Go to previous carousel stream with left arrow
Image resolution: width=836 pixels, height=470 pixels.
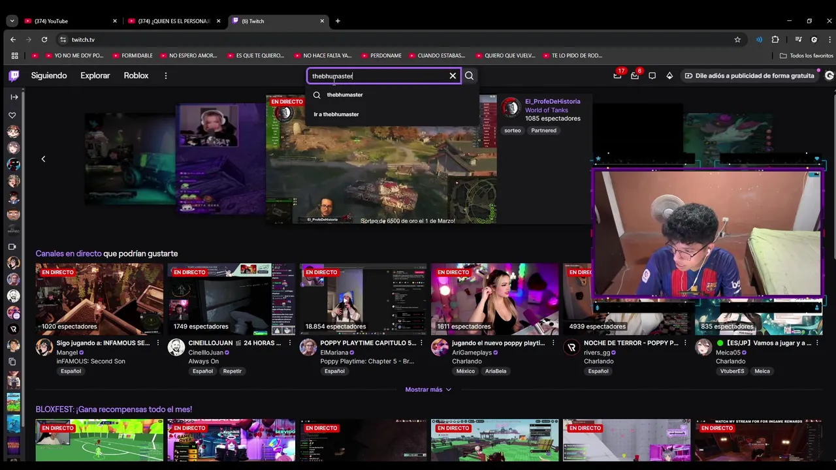coord(43,159)
